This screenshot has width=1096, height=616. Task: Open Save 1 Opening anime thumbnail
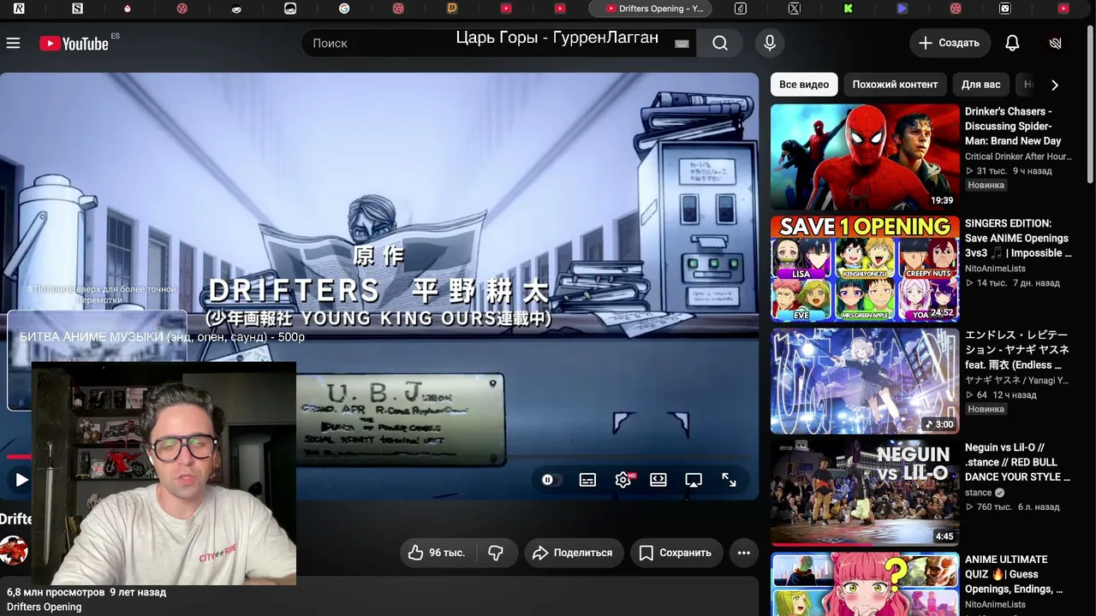coord(865,269)
